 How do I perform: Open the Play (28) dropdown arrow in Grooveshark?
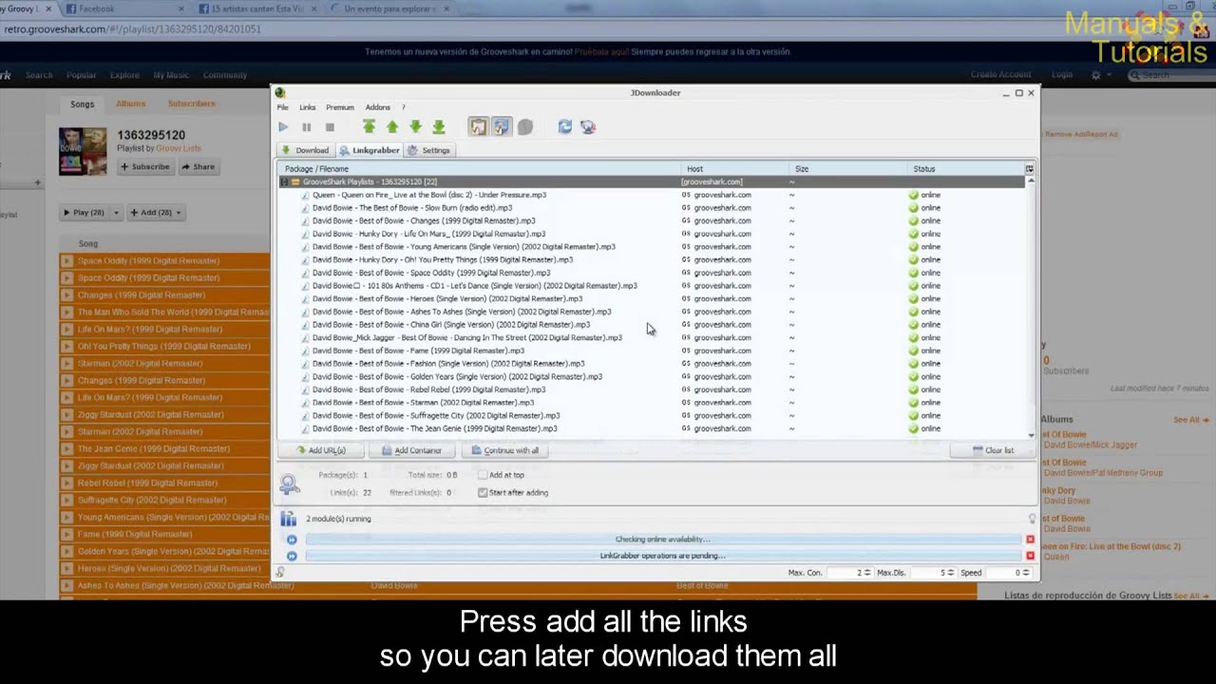point(116,213)
